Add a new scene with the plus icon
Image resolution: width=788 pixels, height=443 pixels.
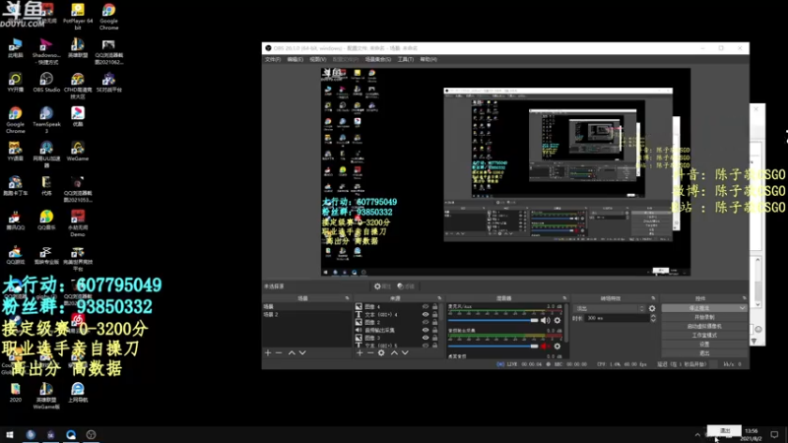[268, 353]
